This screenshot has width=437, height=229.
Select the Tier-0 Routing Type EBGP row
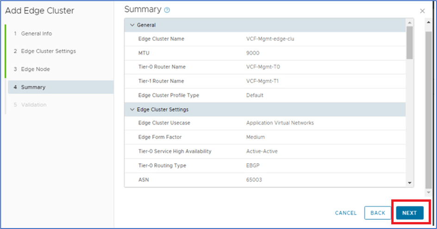pos(265,165)
